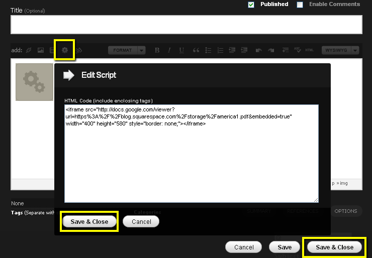Insert a blockquote
Viewport: 372px width, 258px height.
coord(196,50)
